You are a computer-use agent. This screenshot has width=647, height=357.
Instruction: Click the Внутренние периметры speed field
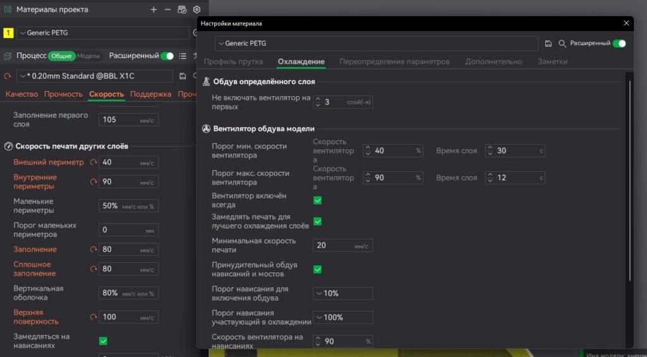point(128,181)
